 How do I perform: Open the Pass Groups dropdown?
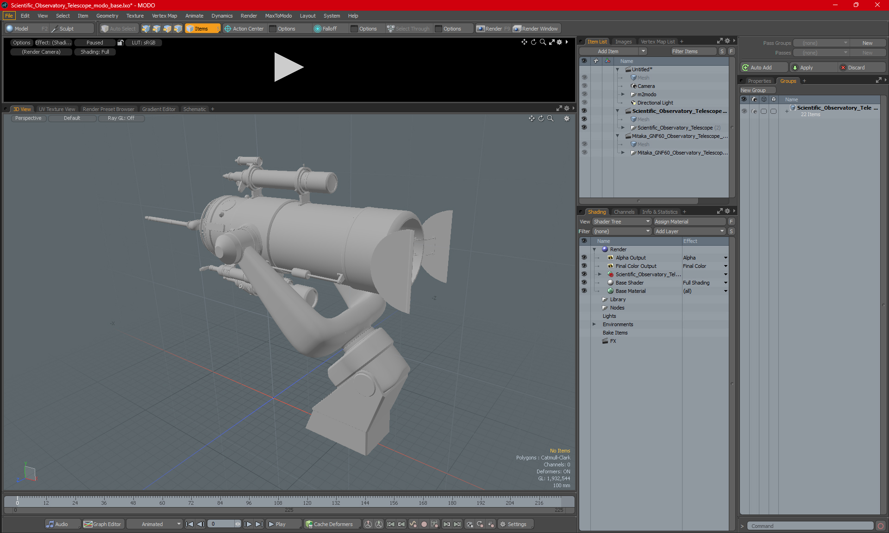point(821,43)
